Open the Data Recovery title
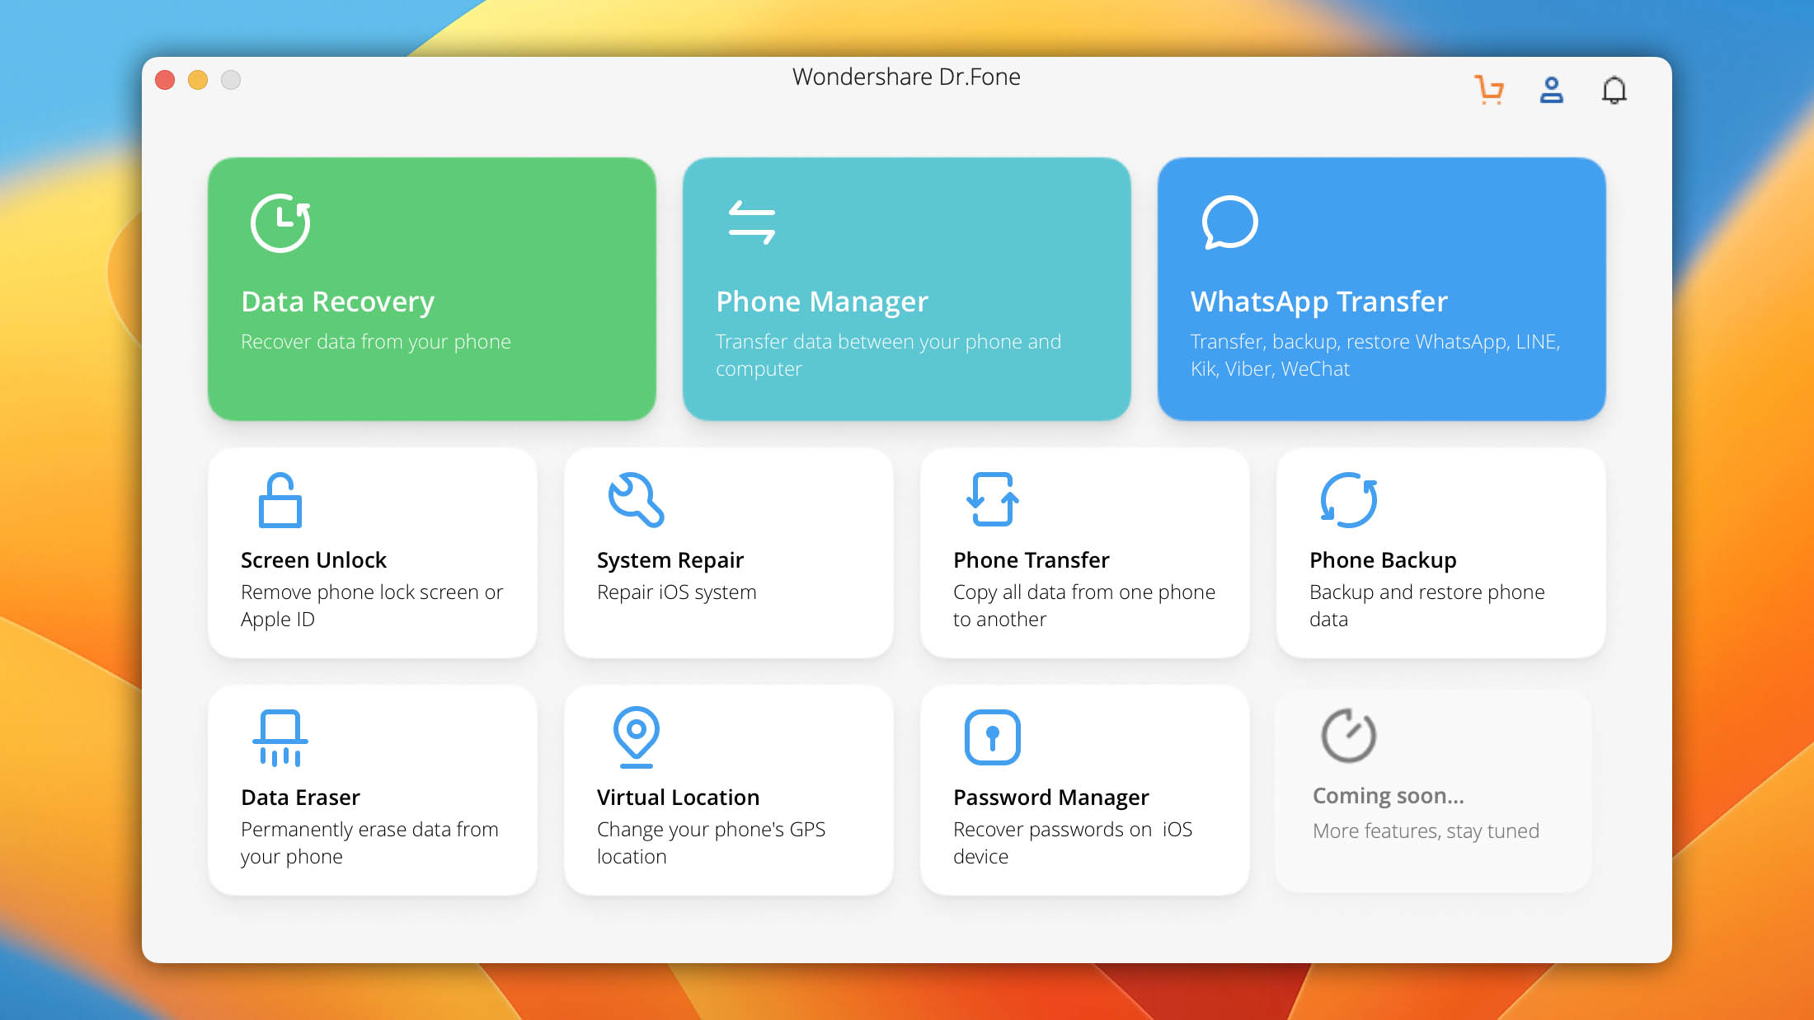The width and height of the screenshot is (1814, 1020). pos(337,302)
